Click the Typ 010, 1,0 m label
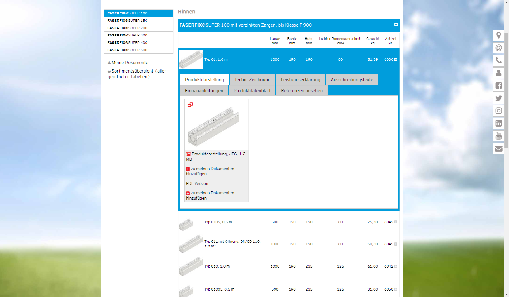509x297 pixels. [x=217, y=266]
